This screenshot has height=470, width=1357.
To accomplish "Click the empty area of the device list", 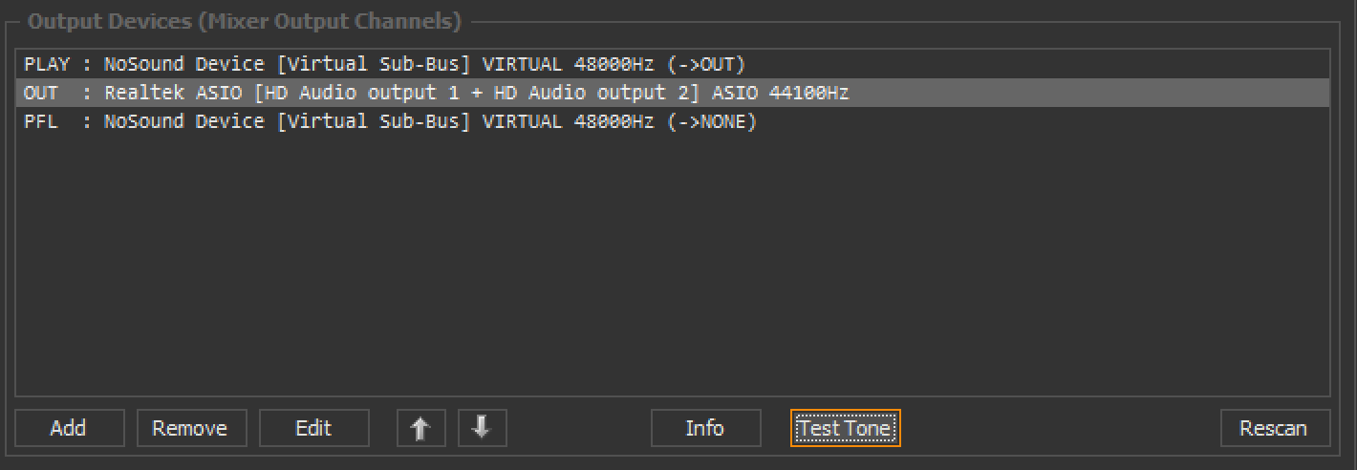I will coord(669,267).
